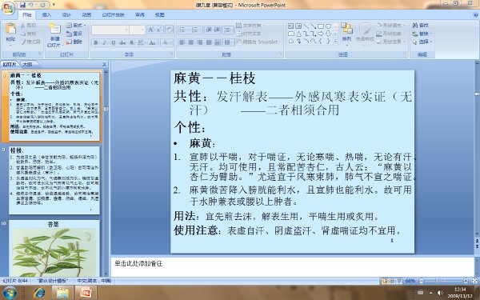Toggle bold formatting
Viewport: 480px width, 300px height.
click(96, 43)
